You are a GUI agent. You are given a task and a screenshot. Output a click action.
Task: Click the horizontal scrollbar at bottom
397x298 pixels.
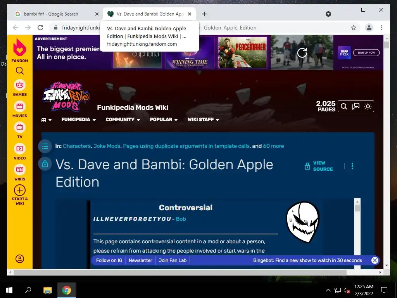[180, 272]
